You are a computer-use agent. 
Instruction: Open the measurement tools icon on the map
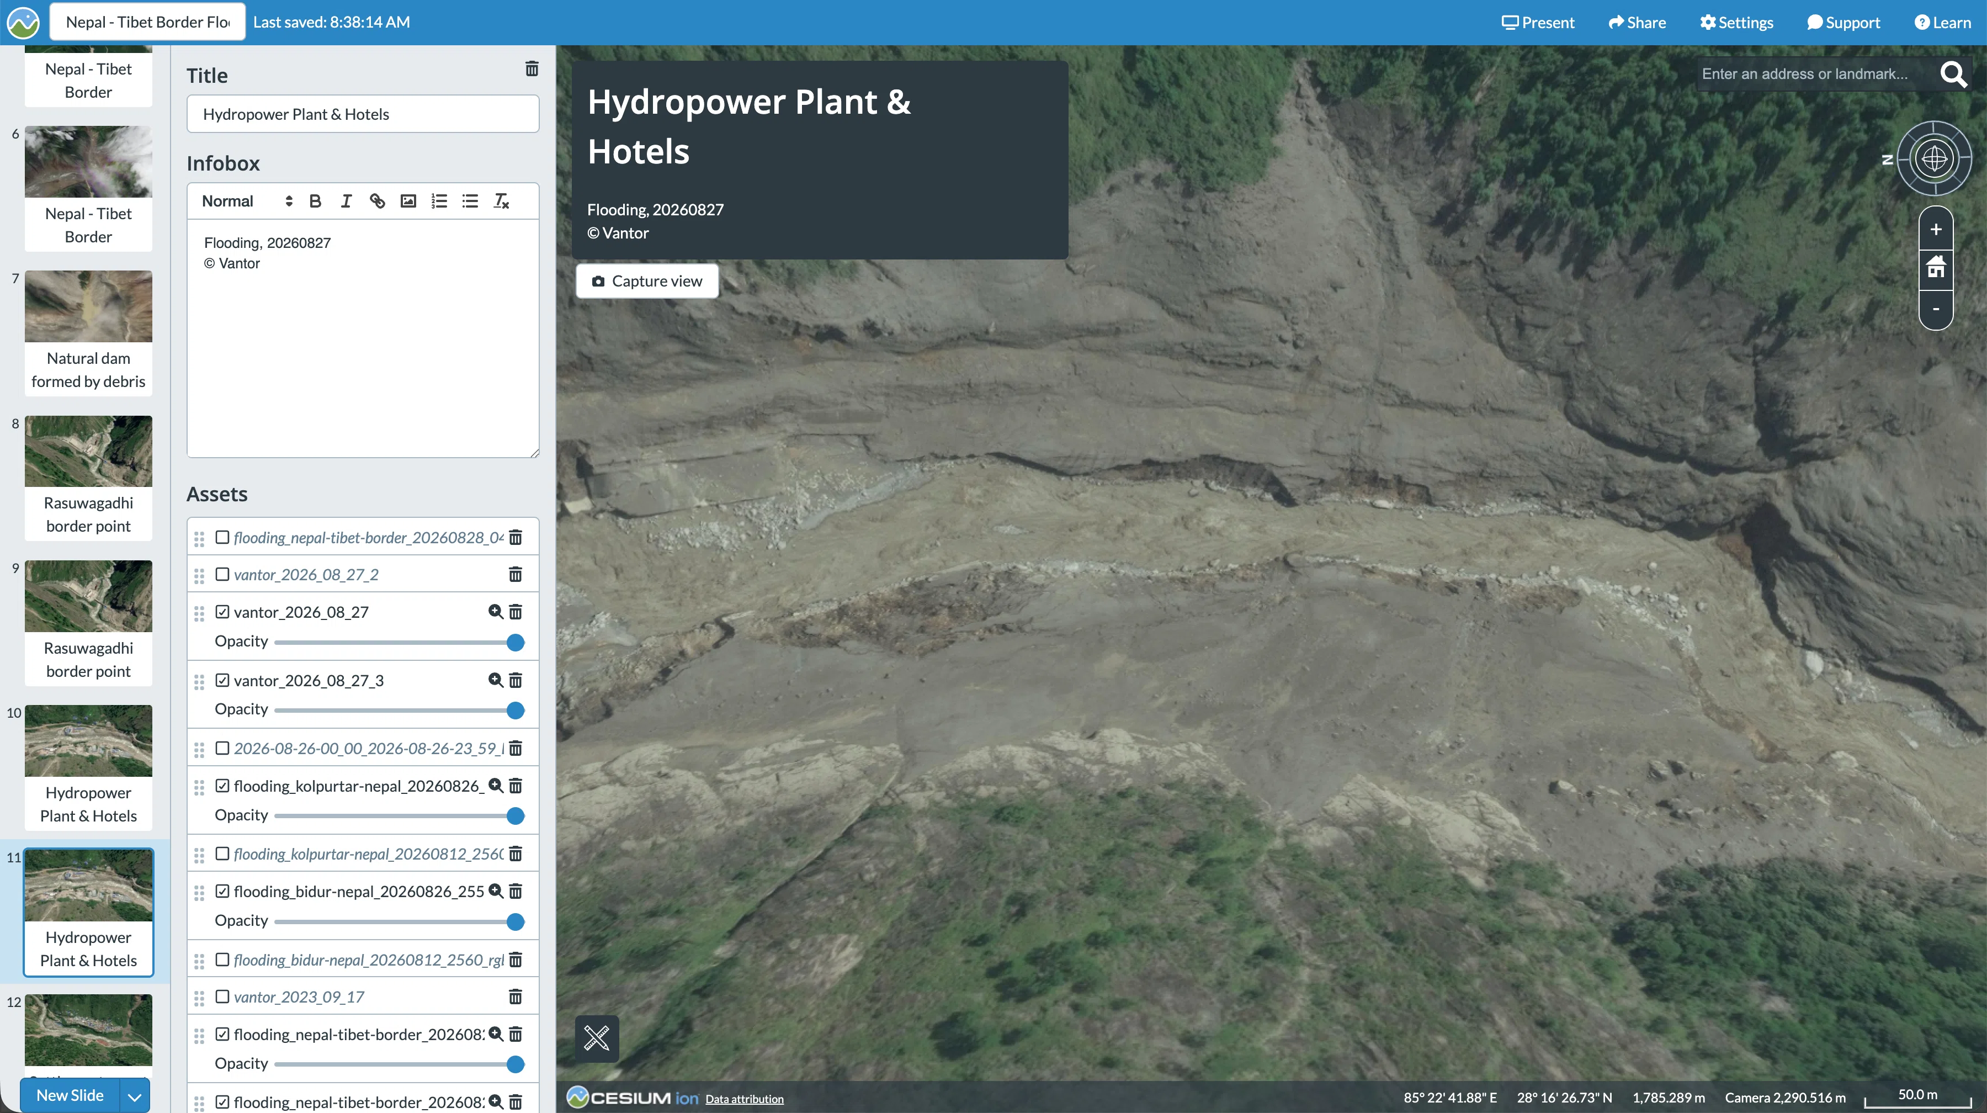596,1038
